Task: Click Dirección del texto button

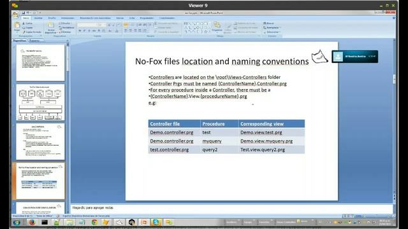Action: (x=166, y=24)
